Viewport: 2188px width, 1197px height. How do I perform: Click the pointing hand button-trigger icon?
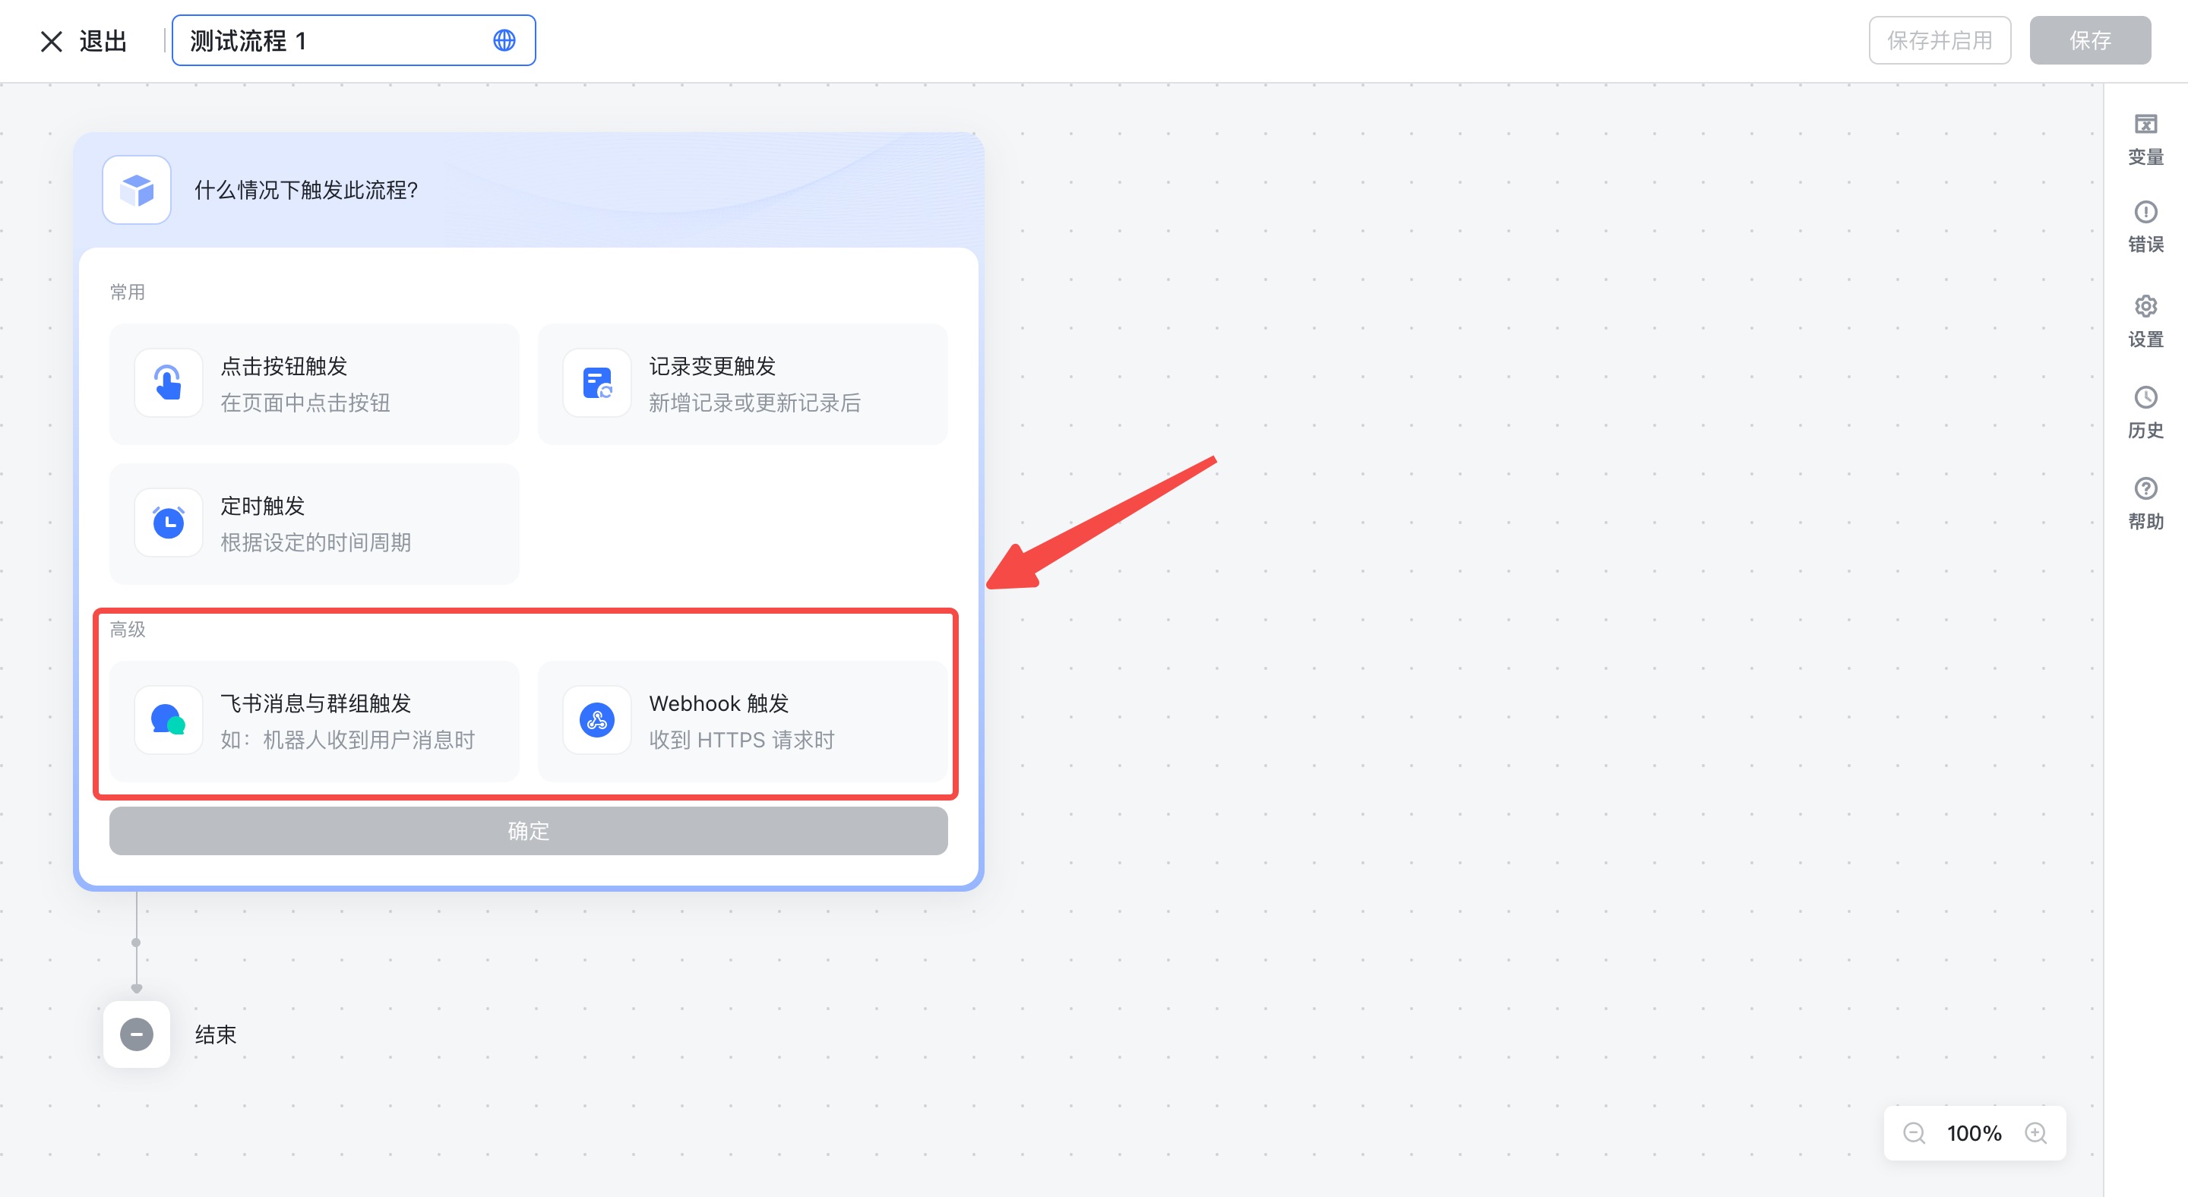[168, 383]
